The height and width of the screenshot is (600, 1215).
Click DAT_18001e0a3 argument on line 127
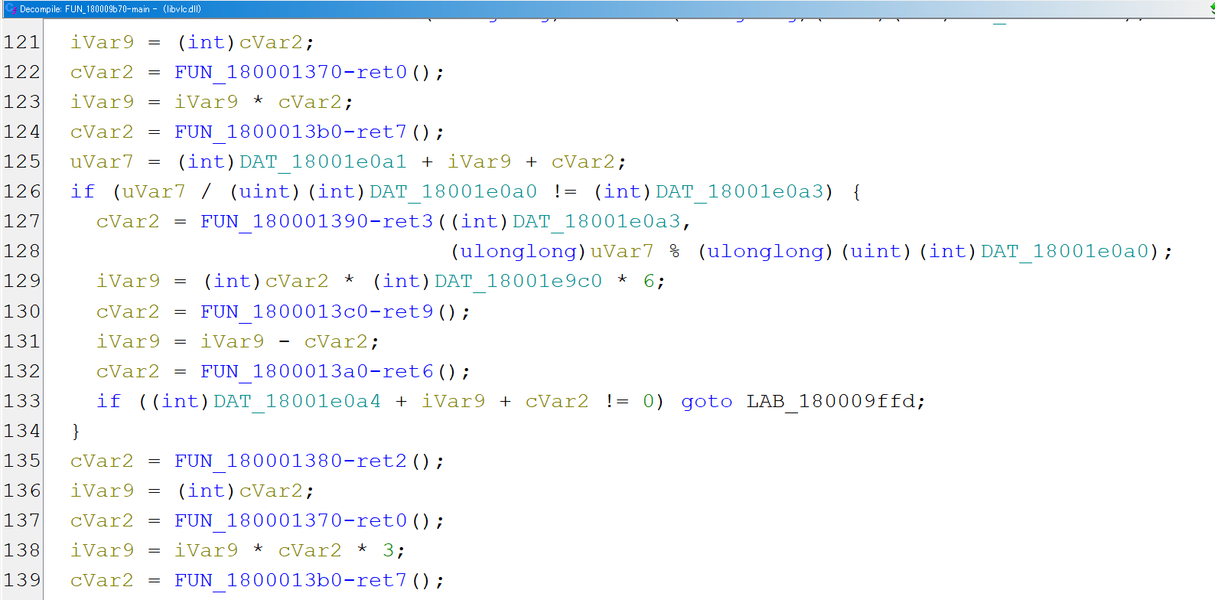pyautogui.click(x=596, y=221)
